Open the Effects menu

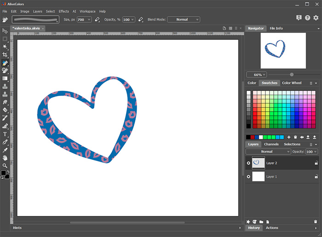pos(63,11)
